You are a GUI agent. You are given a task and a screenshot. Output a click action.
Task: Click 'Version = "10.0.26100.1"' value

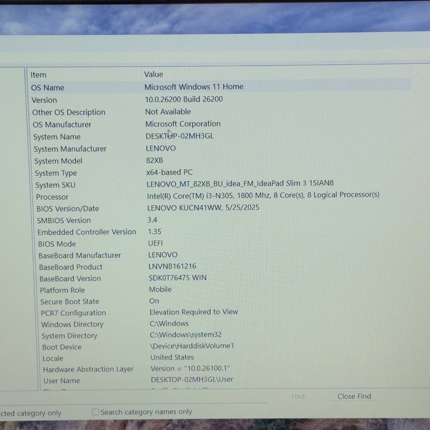(190, 368)
